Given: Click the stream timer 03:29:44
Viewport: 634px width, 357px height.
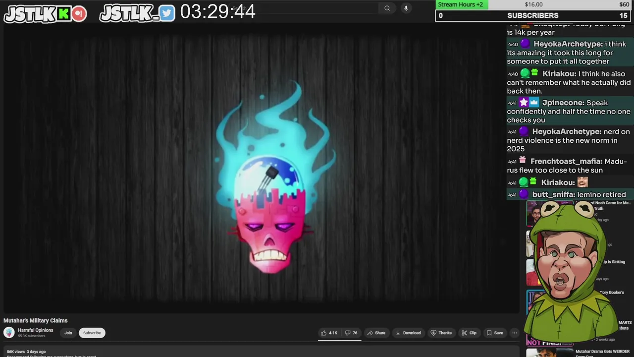Looking at the screenshot, I should point(217,12).
